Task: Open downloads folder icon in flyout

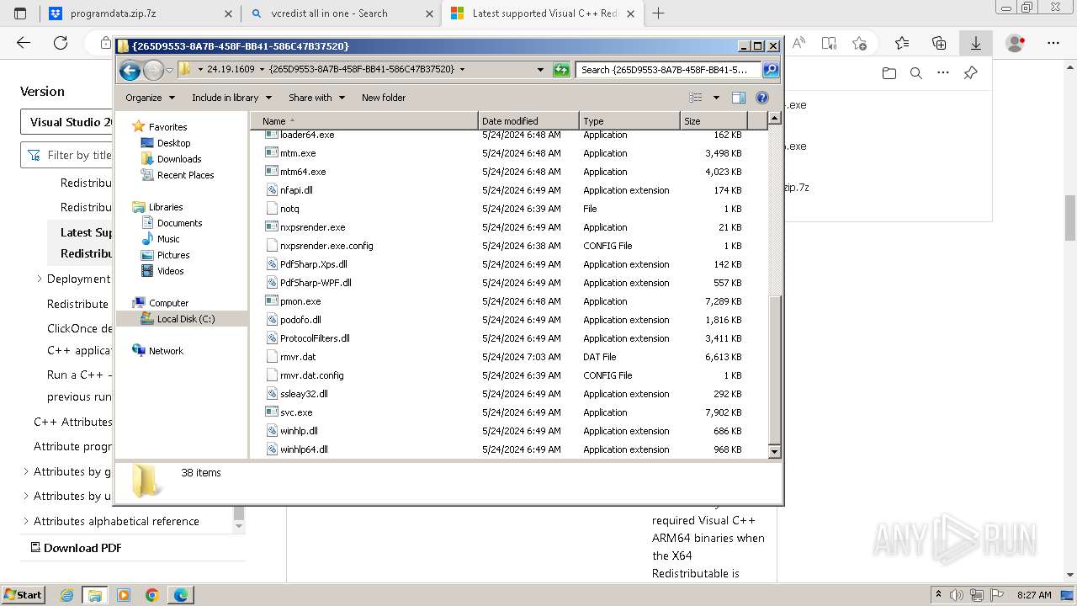Action: click(889, 73)
